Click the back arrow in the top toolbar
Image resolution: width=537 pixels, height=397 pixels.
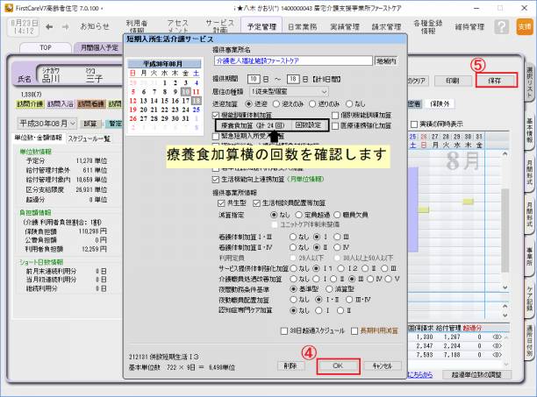[49, 26]
